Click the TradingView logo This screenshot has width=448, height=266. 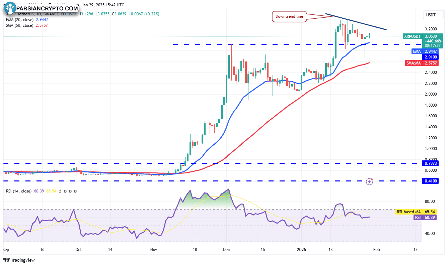click(x=19, y=260)
